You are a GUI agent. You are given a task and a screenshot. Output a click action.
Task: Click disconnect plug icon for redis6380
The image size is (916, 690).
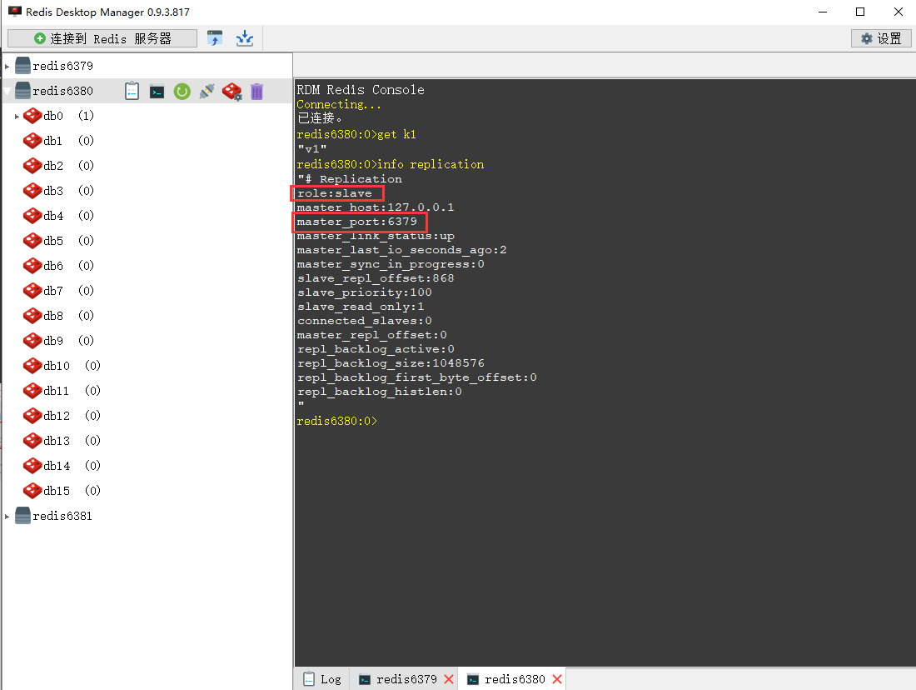[x=207, y=91]
